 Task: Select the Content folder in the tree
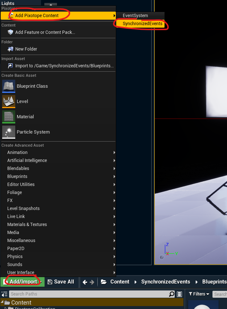click(21, 302)
